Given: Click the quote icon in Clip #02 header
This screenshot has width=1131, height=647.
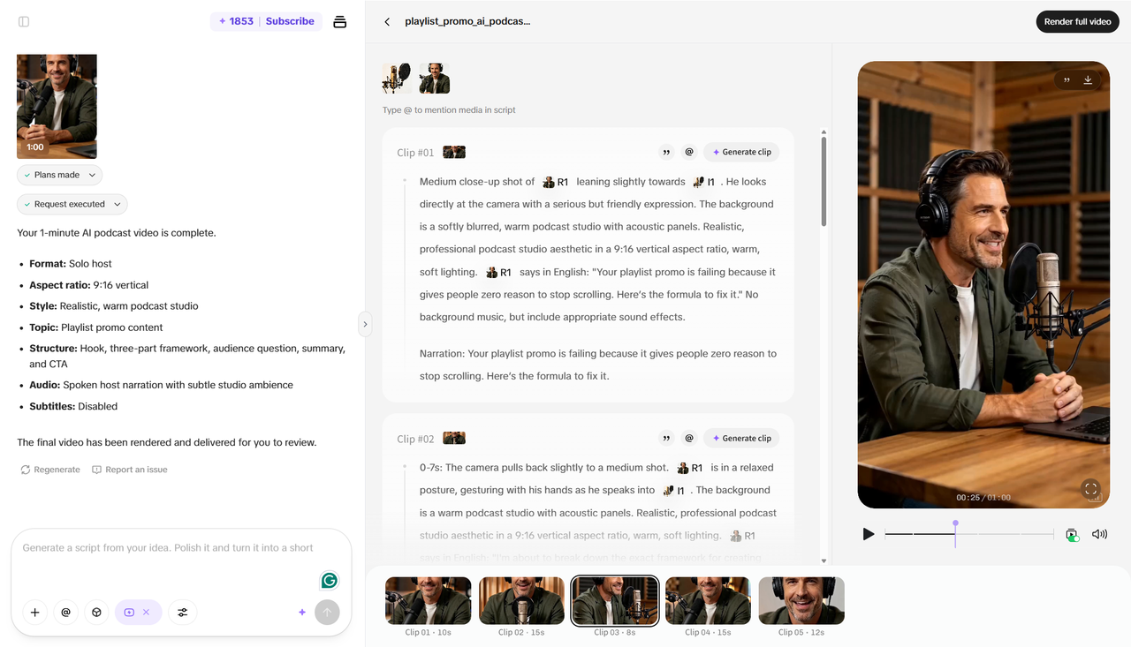Looking at the screenshot, I should click(666, 438).
